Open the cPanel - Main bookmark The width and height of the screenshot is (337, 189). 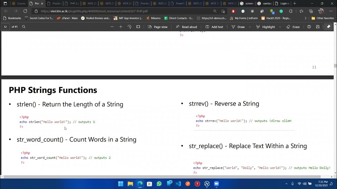(67, 18)
